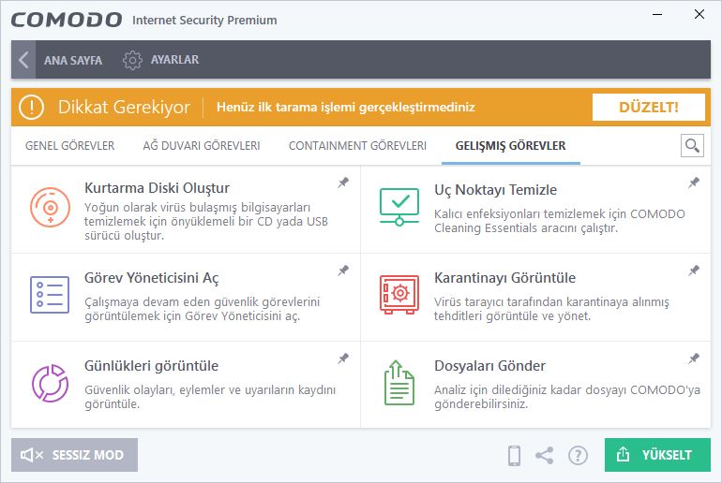Click the COMODO logo

pos(67,20)
